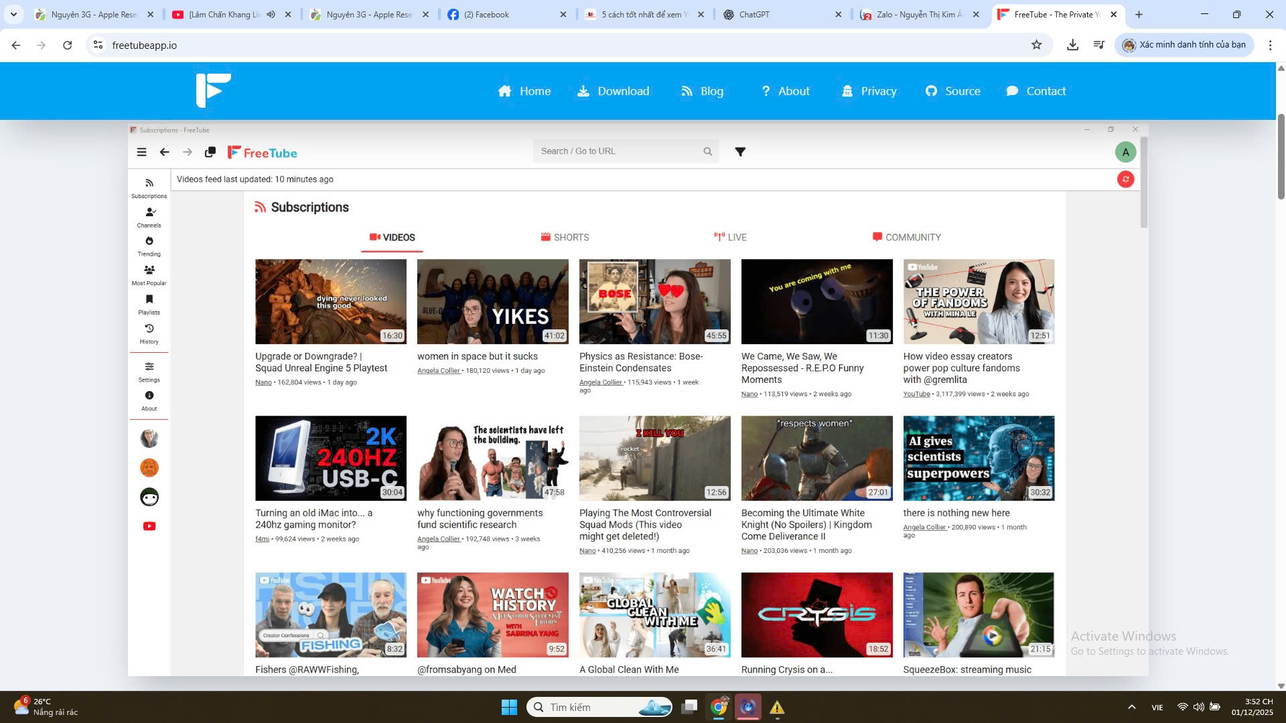Click the red refresh feed button
This screenshot has height=723, width=1286.
tap(1125, 179)
